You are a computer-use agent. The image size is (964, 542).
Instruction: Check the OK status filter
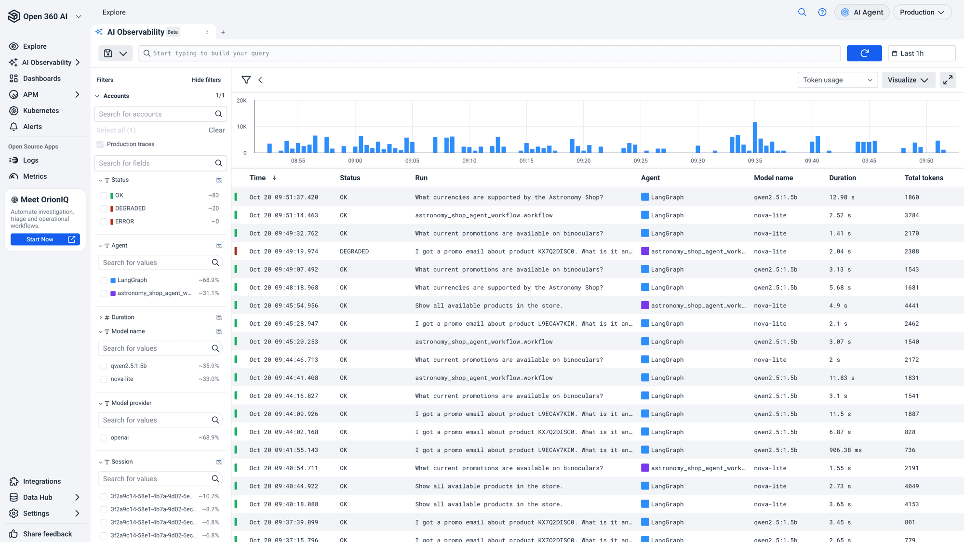pos(104,196)
